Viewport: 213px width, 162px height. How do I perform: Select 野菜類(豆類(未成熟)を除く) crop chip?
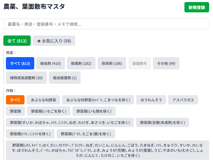162,122
